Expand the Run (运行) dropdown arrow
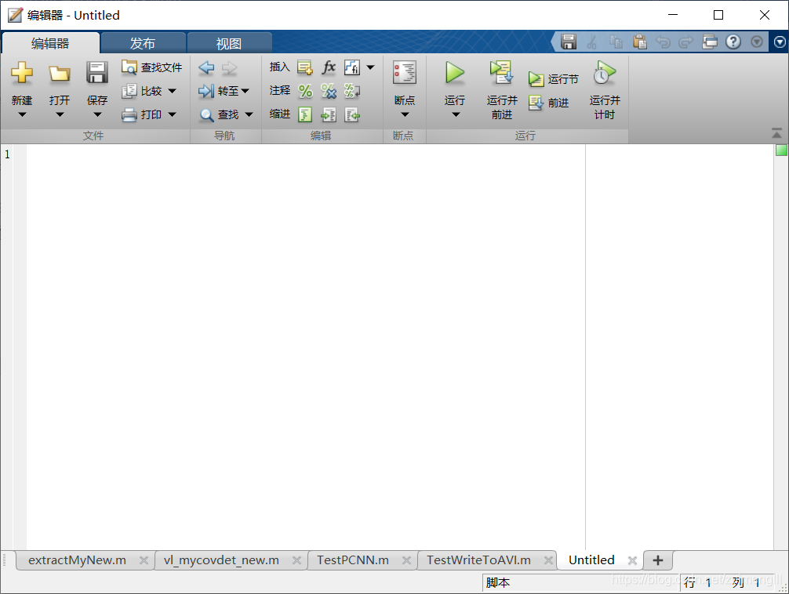This screenshot has width=789, height=594. 456,114
